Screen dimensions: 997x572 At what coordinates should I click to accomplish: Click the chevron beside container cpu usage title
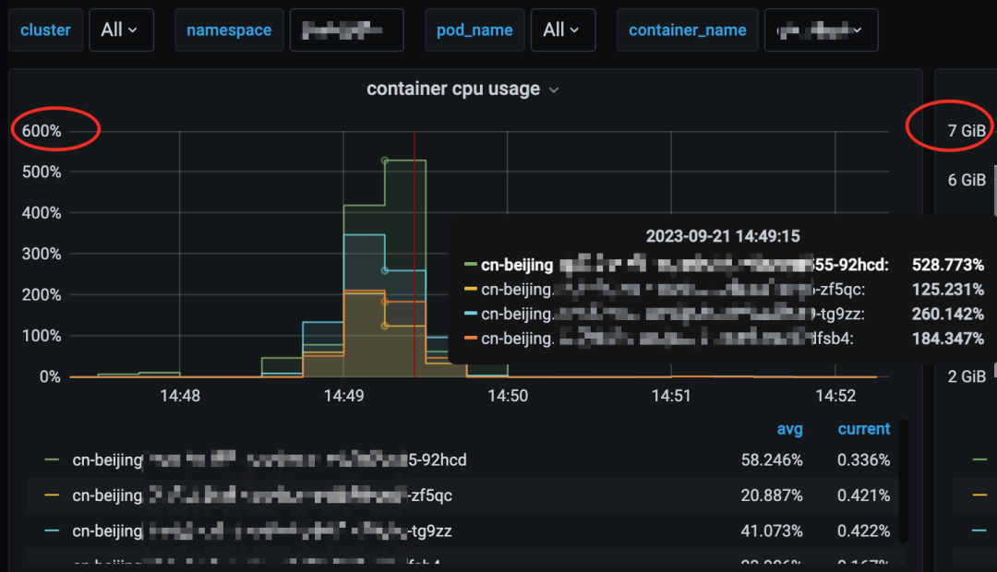554,89
